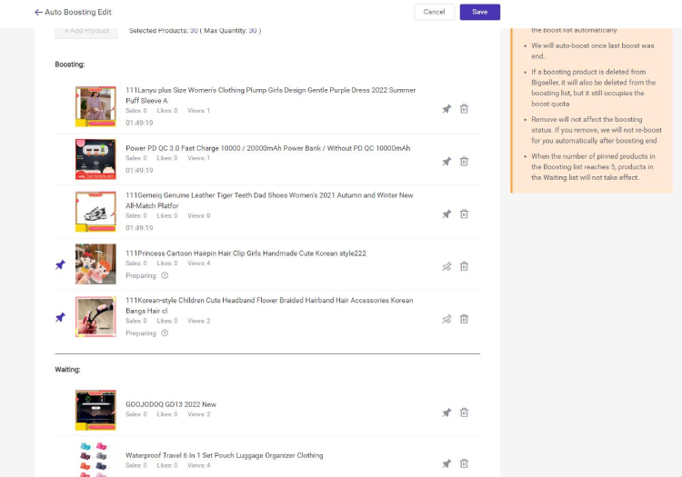The height and width of the screenshot is (477, 682).
Task: Pin the 111Lanyu plus Size dress product
Action: click(446, 109)
